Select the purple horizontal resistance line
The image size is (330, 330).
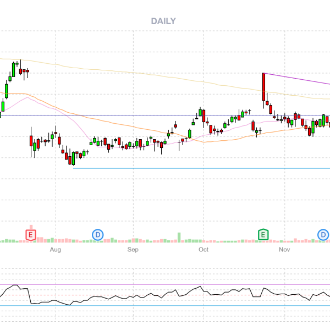137,116
